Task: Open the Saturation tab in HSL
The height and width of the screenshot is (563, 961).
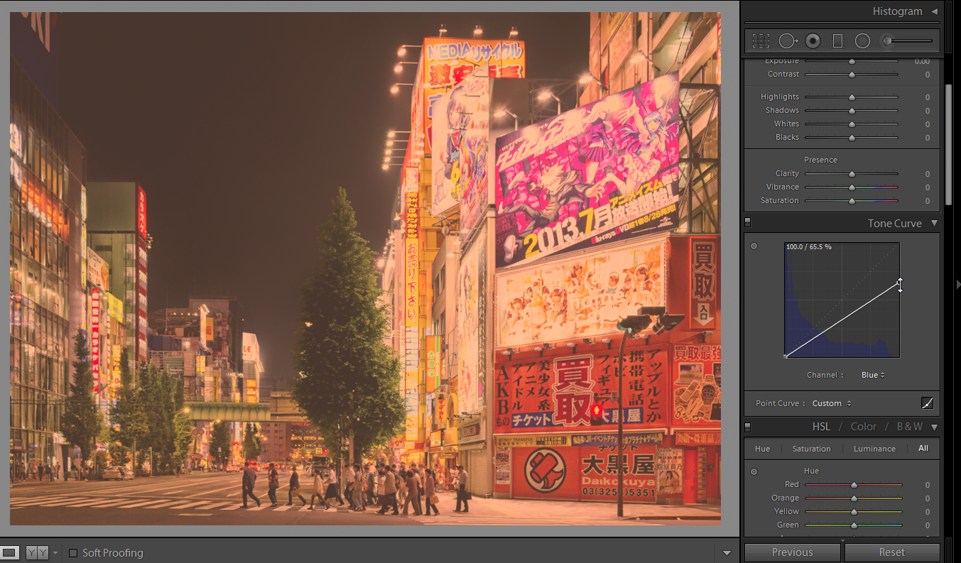Action: point(811,449)
